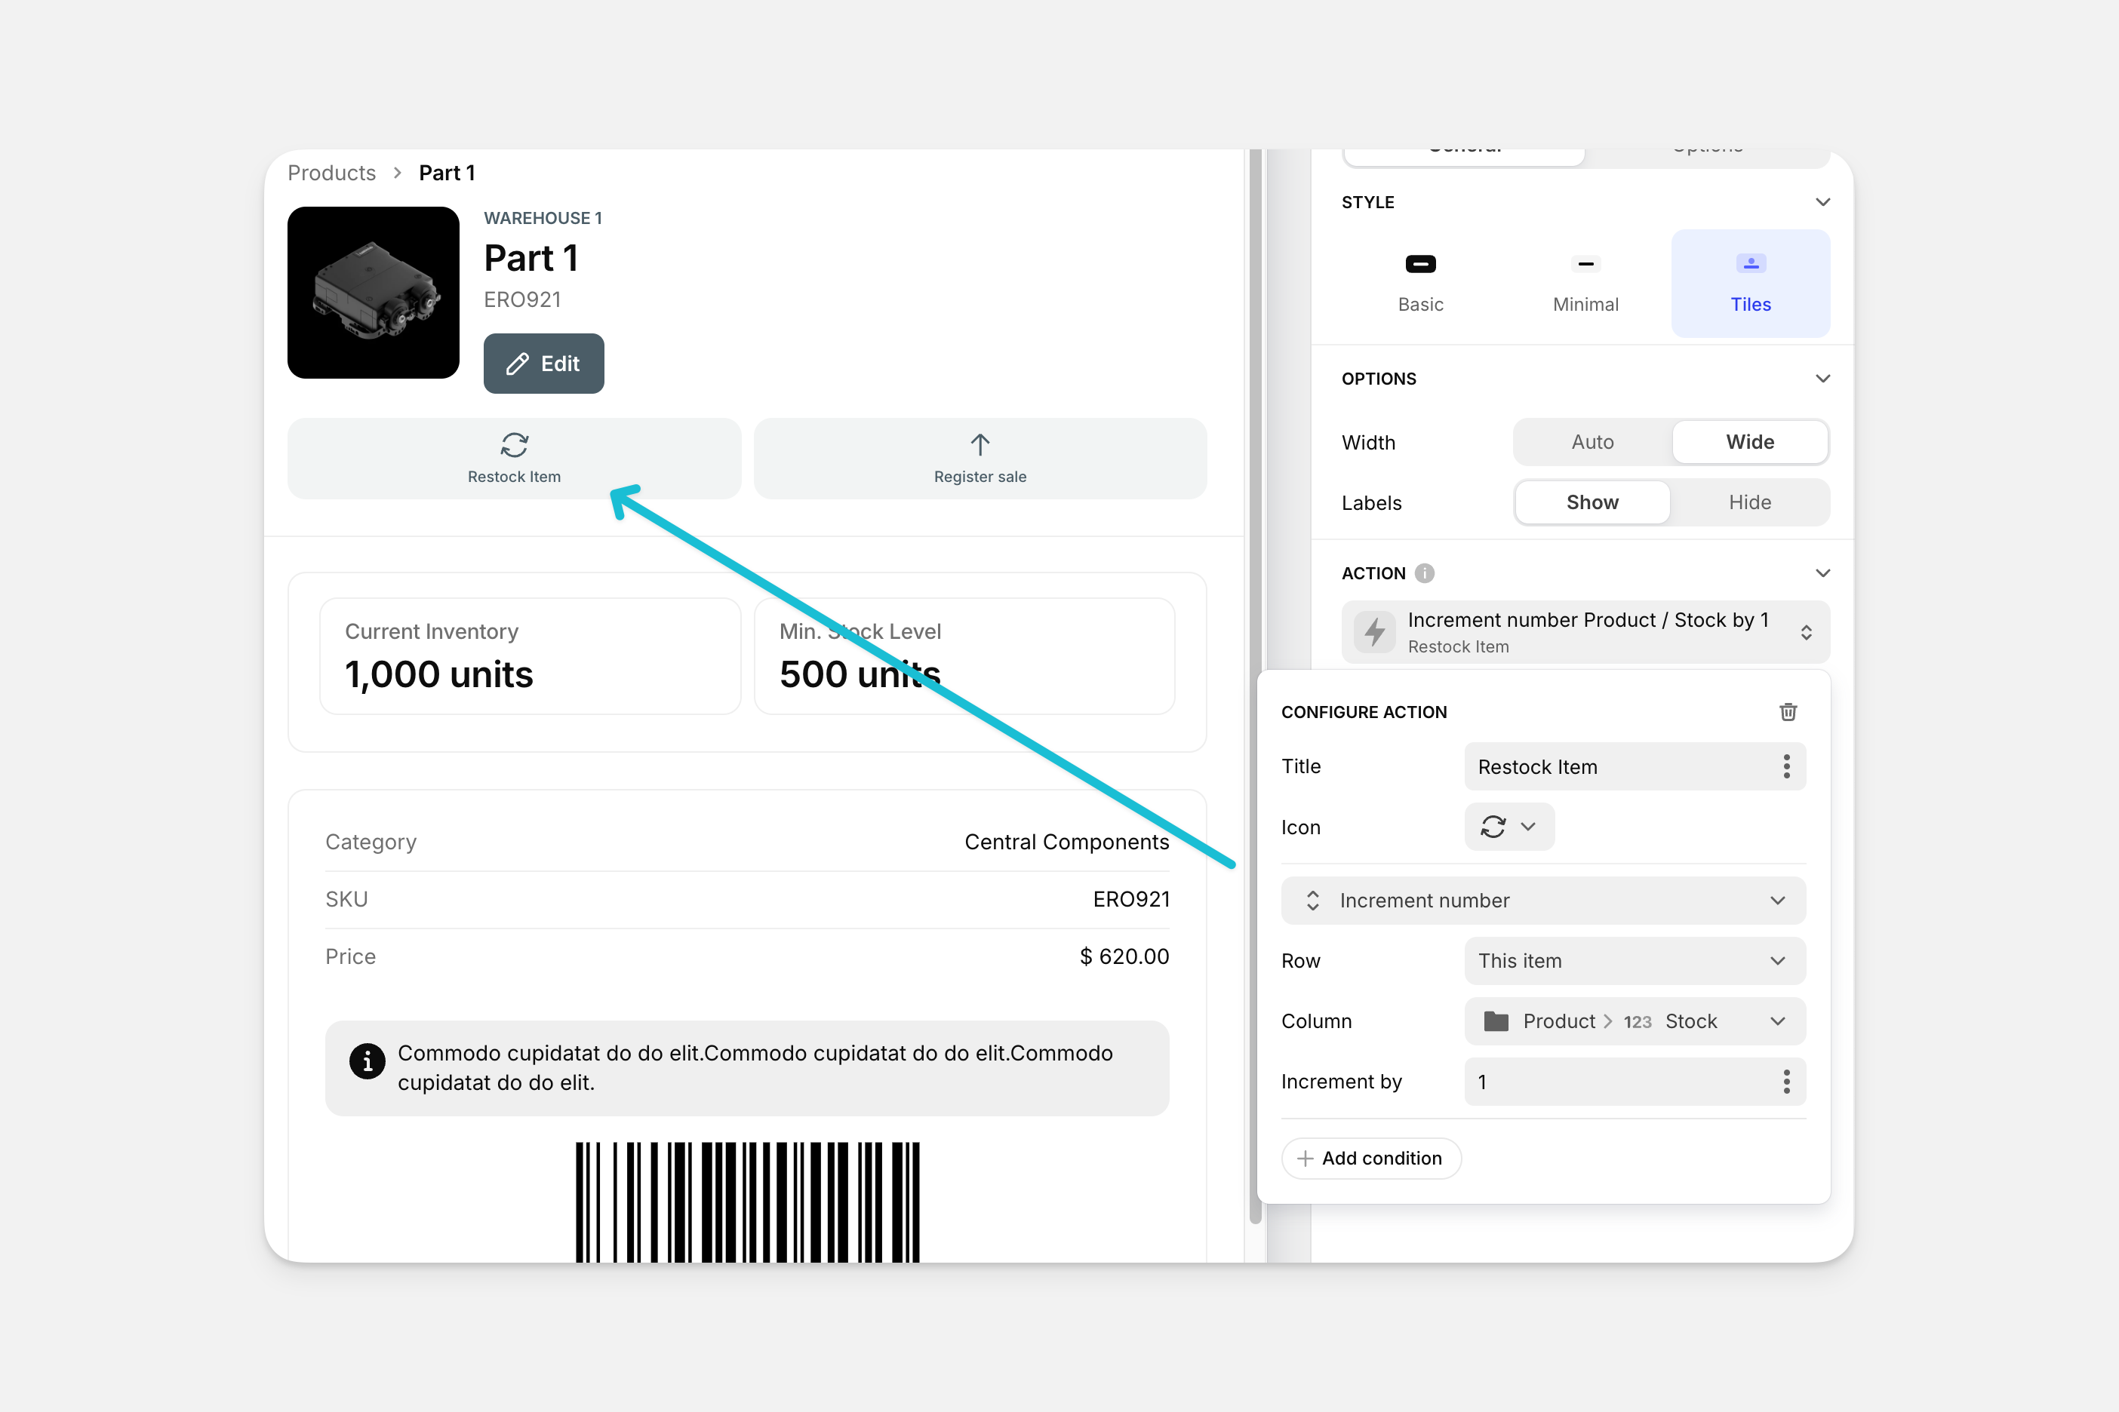Click the 'Commodo cupidatat' note text
This screenshot has height=1412, width=2119.
click(755, 1067)
